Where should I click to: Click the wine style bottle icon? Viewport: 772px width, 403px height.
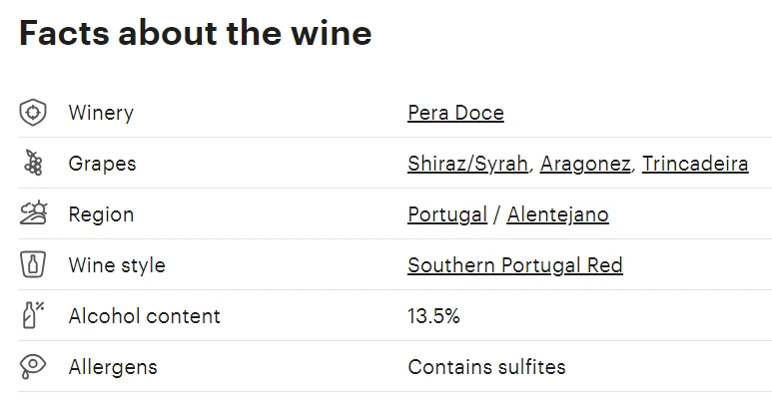(33, 265)
